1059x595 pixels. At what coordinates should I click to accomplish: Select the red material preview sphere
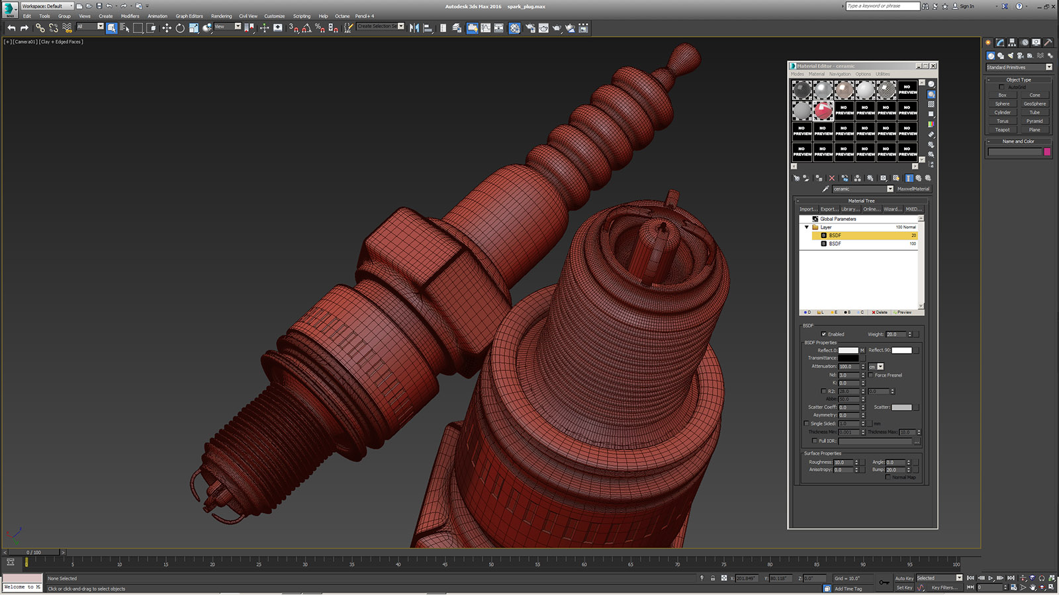823,110
